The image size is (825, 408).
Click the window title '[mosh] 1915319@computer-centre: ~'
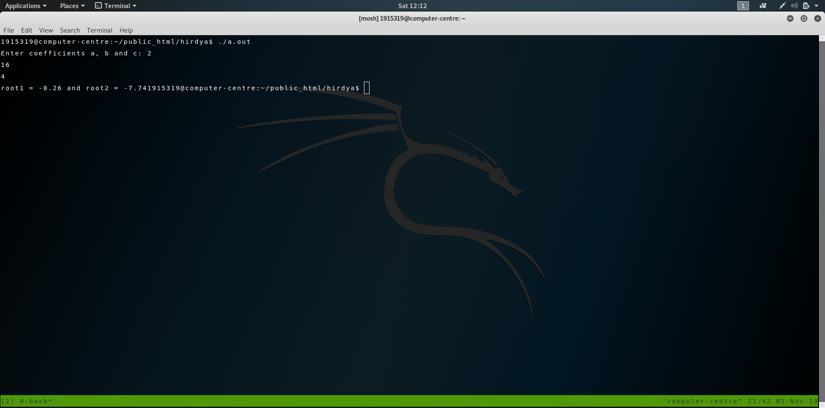[x=412, y=18]
